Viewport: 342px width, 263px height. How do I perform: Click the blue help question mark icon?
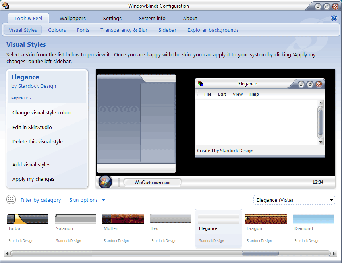(334, 18)
